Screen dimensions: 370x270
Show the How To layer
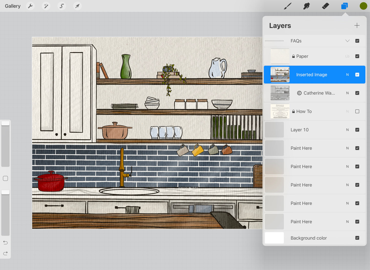click(357, 111)
